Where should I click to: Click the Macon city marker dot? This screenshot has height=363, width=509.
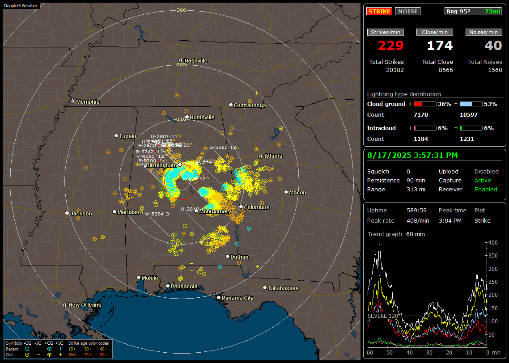pos(286,192)
